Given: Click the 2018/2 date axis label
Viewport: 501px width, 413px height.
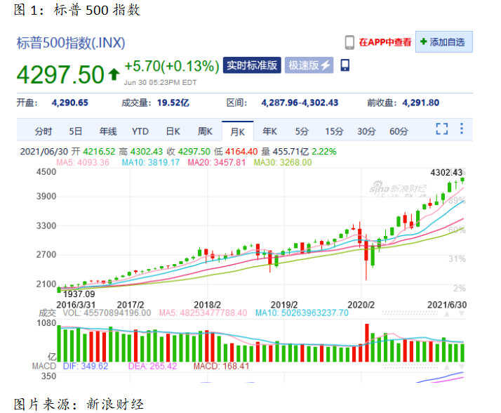Looking at the screenshot, I should point(208,305).
